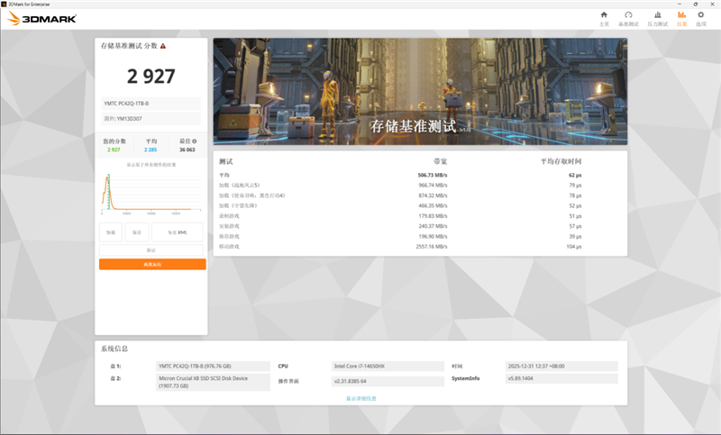This screenshot has height=435, width=721.
Task: Open the Options (选项) gear icon
Action: pos(700,17)
